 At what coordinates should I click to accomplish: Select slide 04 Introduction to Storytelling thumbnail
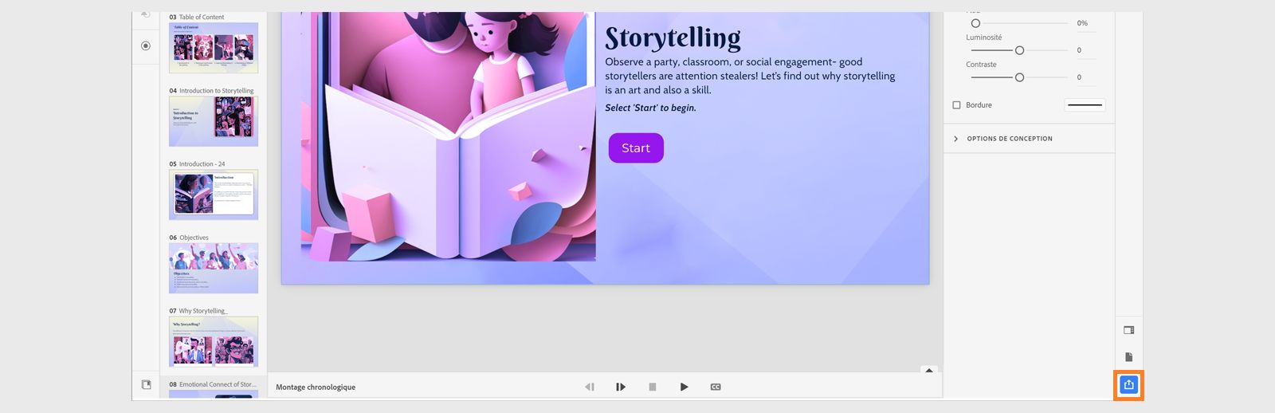[x=214, y=121]
